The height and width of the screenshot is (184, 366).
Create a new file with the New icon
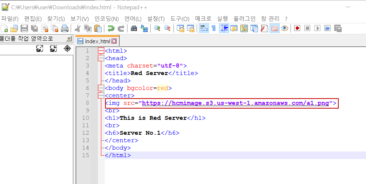(x=4, y=28)
